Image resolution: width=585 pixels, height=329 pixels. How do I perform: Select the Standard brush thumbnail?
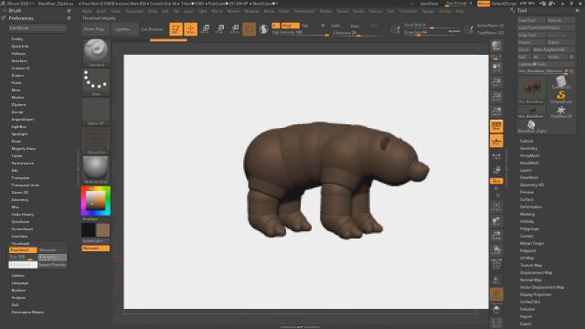pyautogui.click(x=96, y=53)
